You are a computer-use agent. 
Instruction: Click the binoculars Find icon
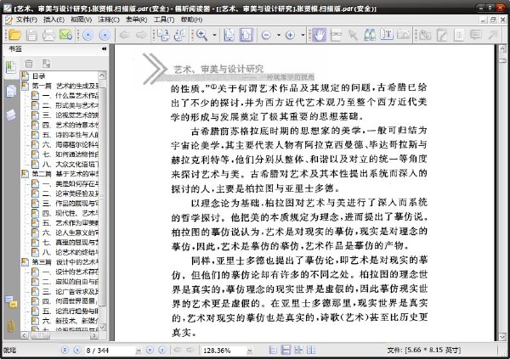pyautogui.click(x=370, y=35)
